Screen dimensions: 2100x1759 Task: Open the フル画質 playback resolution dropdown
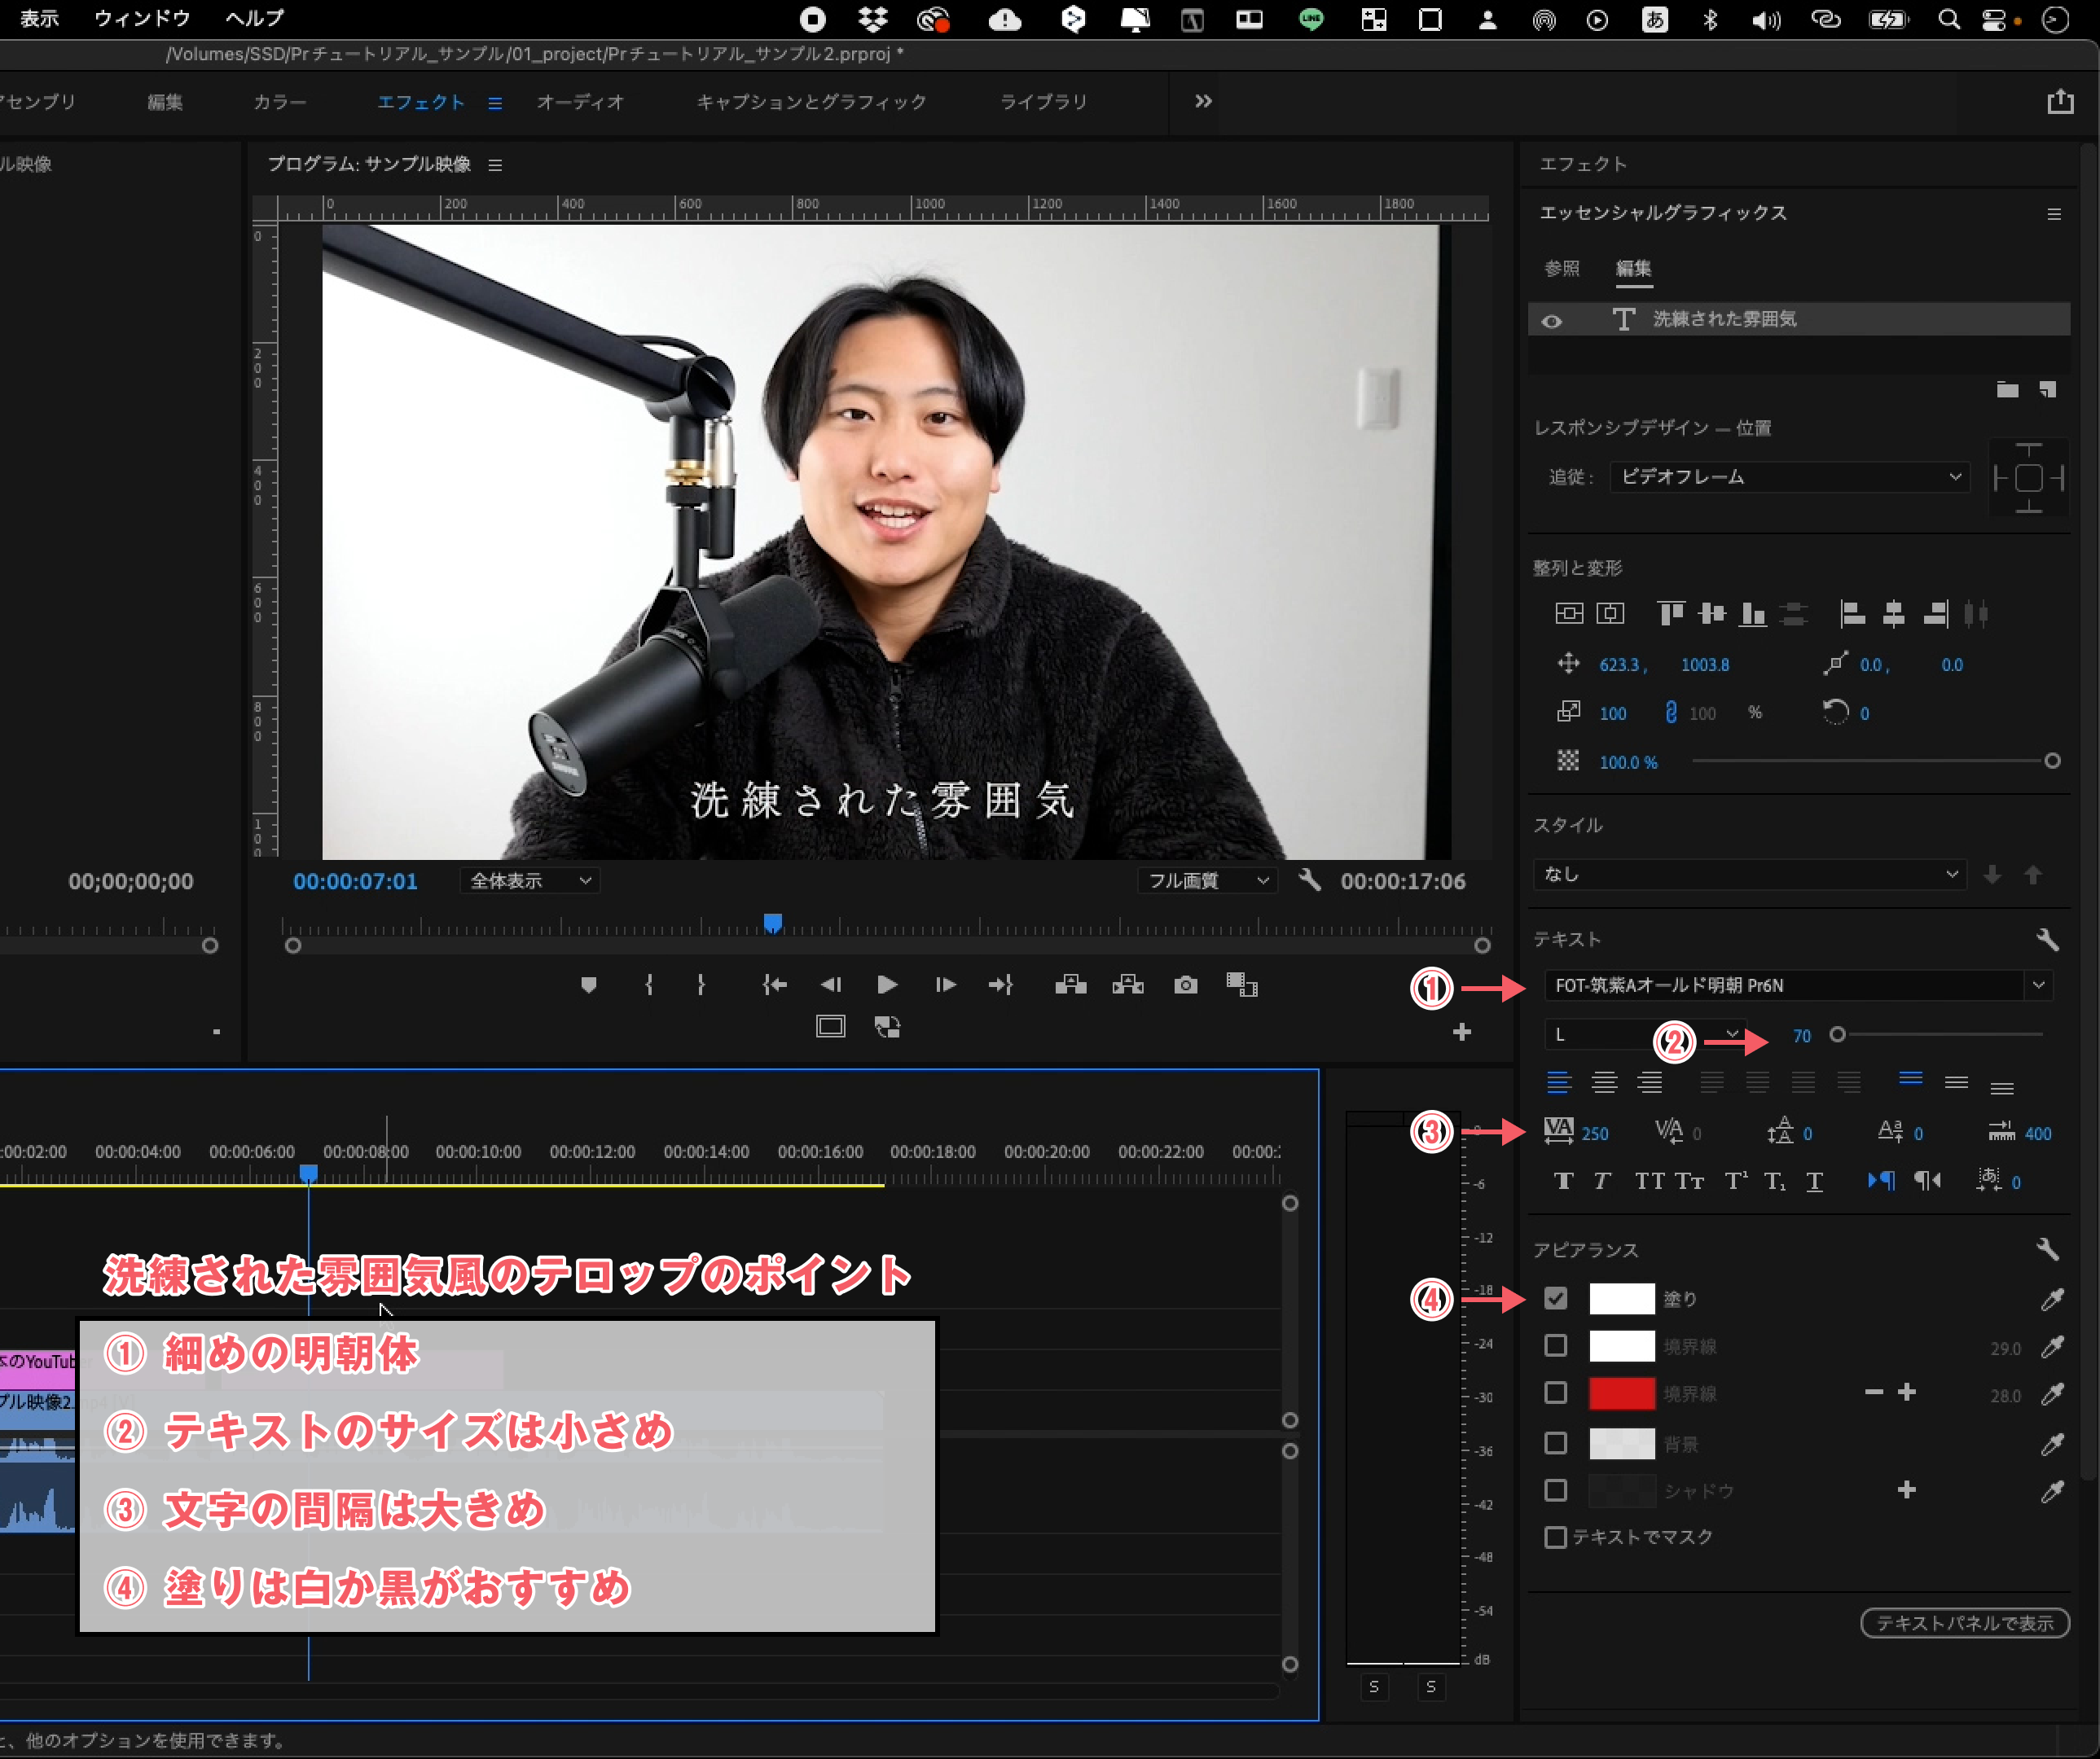pos(1207,880)
